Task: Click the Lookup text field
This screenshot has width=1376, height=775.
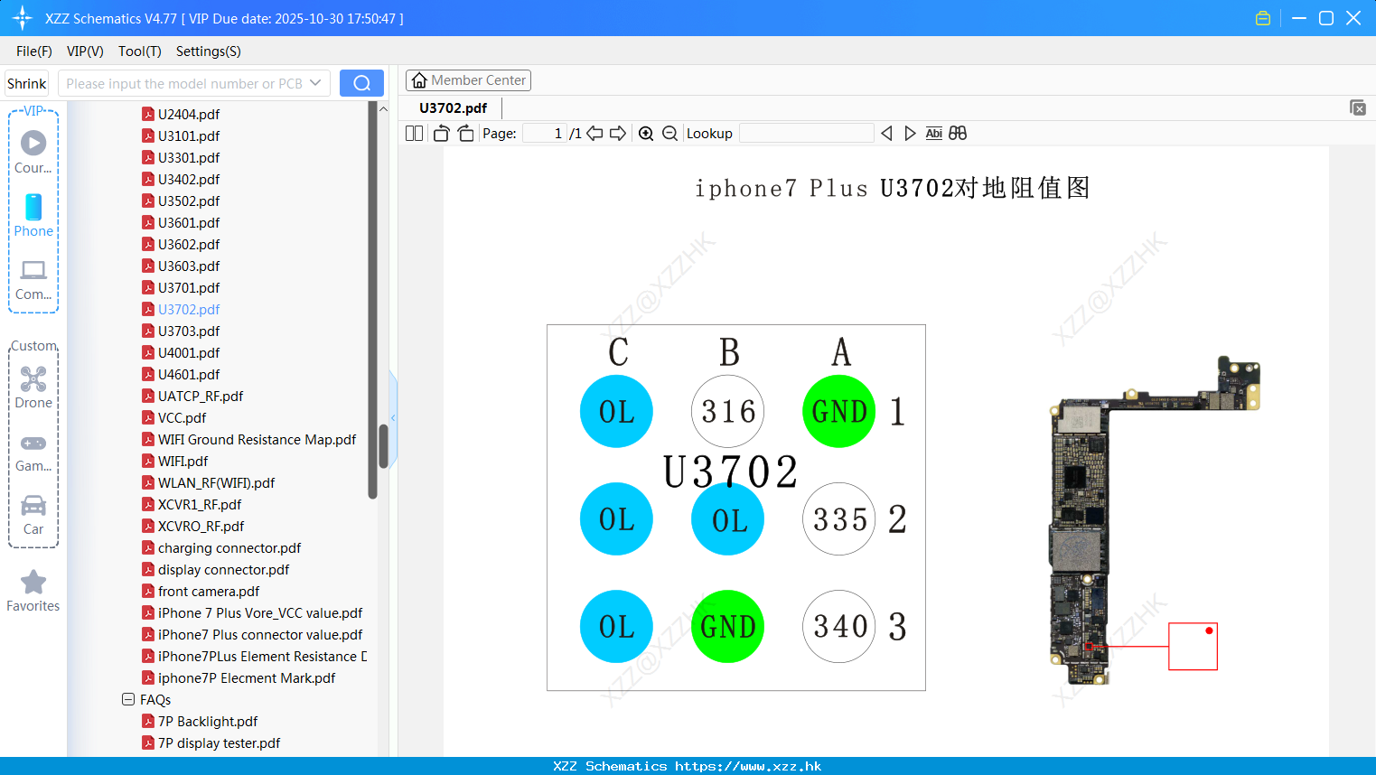Action: [x=806, y=134]
